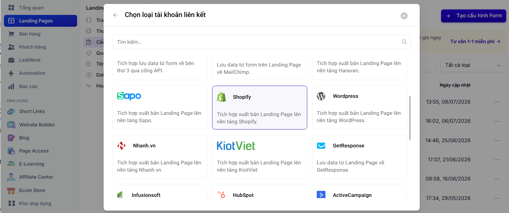Click the MailChimp form data description
This screenshot has width=509, height=213.
[x=259, y=68]
